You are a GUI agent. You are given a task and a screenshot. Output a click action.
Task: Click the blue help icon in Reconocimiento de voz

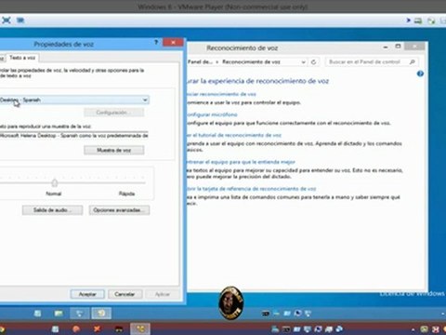420,74
